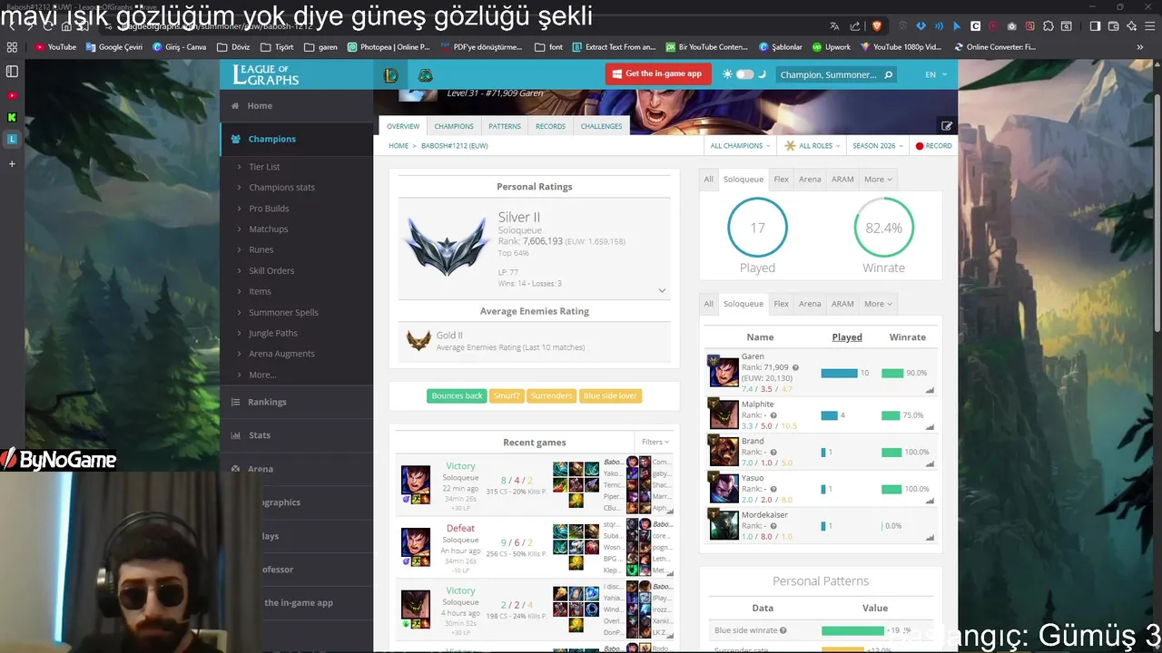1162x653 pixels.
Task: Click the Malphite champion portrait
Action: click(724, 414)
